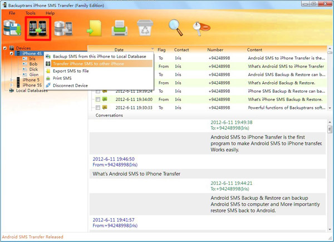334x242 pixels.
Task: Open the Help menu
Action: click(x=50, y=13)
